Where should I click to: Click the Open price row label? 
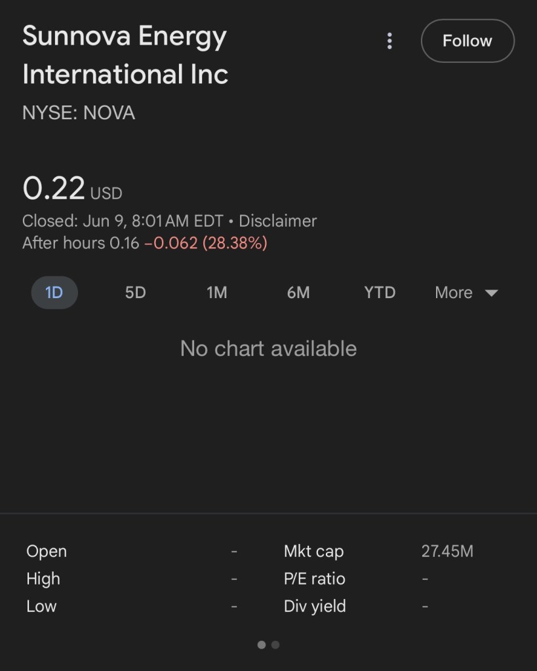point(47,551)
